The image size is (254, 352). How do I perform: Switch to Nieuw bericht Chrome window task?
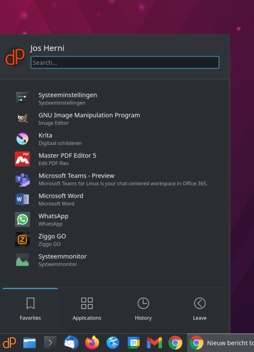coord(221,343)
